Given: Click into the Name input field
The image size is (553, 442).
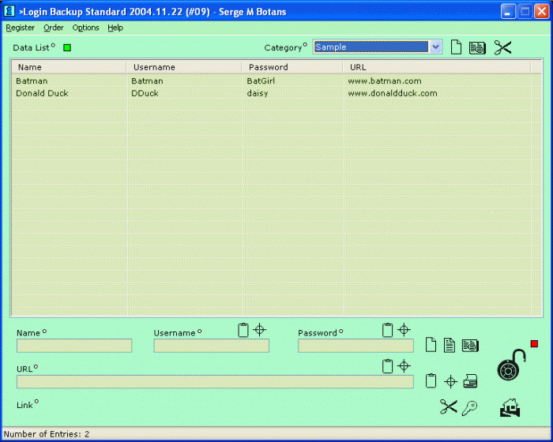Looking at the screenshot, I should [x=74, y=346].
